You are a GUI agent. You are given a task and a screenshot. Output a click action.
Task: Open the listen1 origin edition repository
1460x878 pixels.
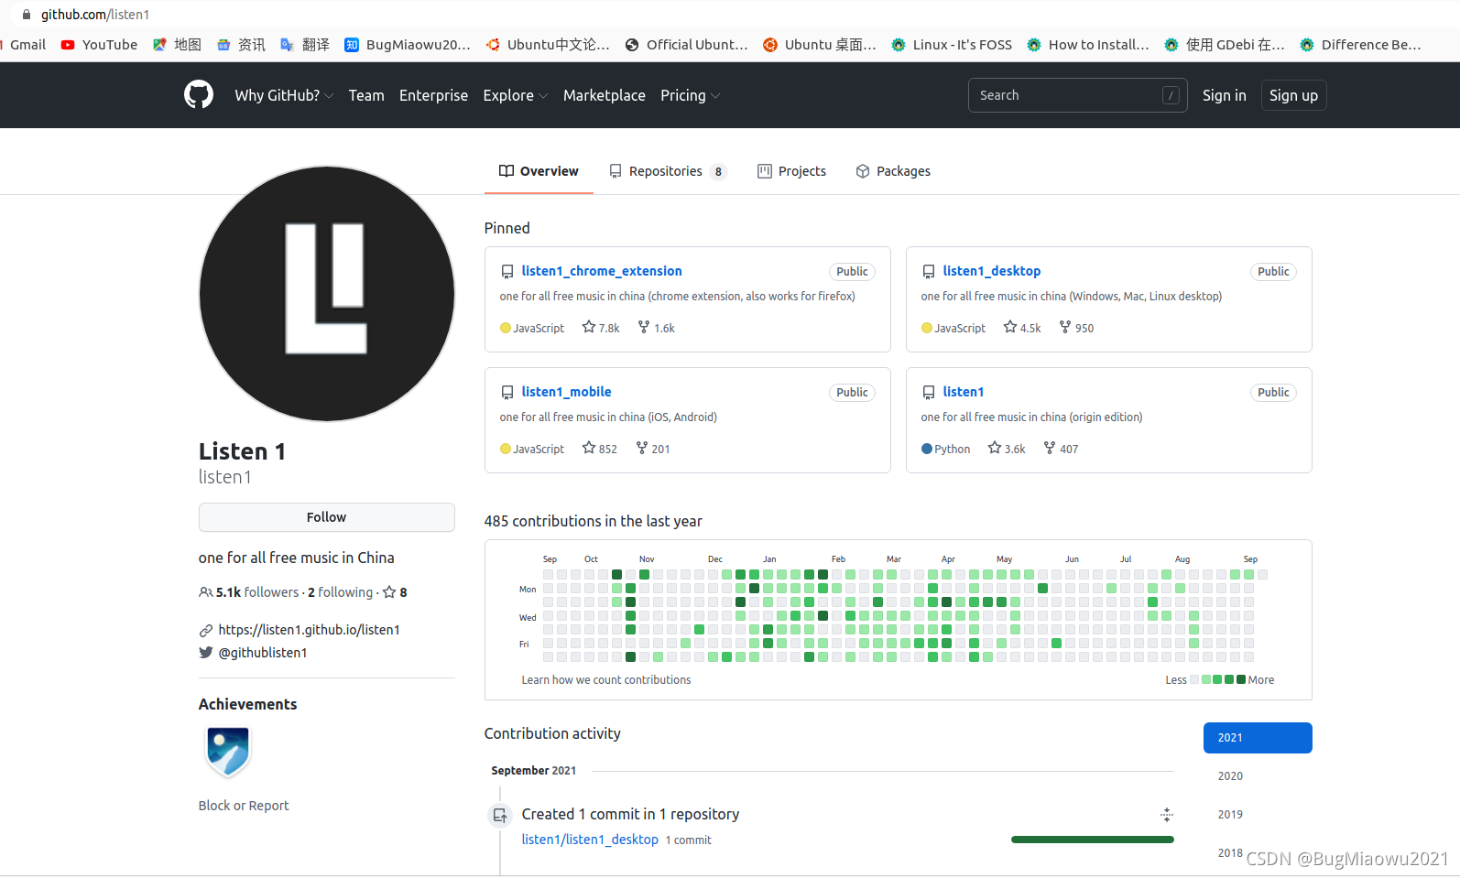(964, 392)
